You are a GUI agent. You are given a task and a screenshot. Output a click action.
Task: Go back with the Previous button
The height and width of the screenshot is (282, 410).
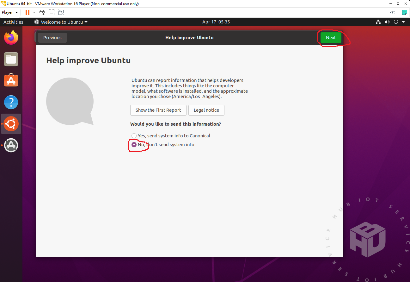52,38
